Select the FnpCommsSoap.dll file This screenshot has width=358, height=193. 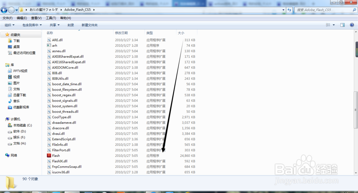tap(67, 167)
